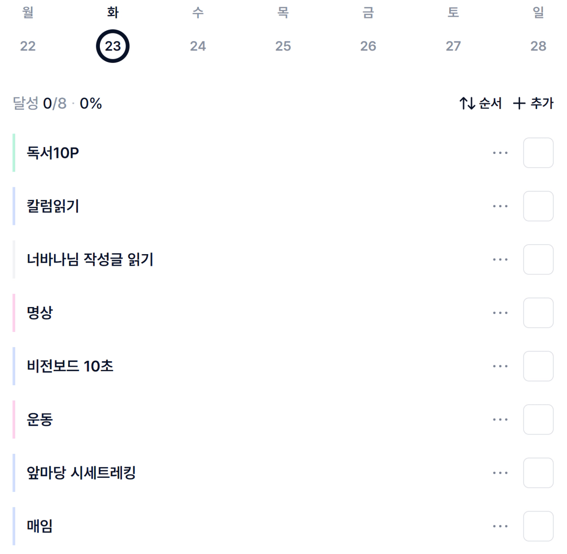The height and width of the screenshot is (554, 567).
Task: Open more options for 너바나님 작성글 읽기
Action: [x=500, y=259]
